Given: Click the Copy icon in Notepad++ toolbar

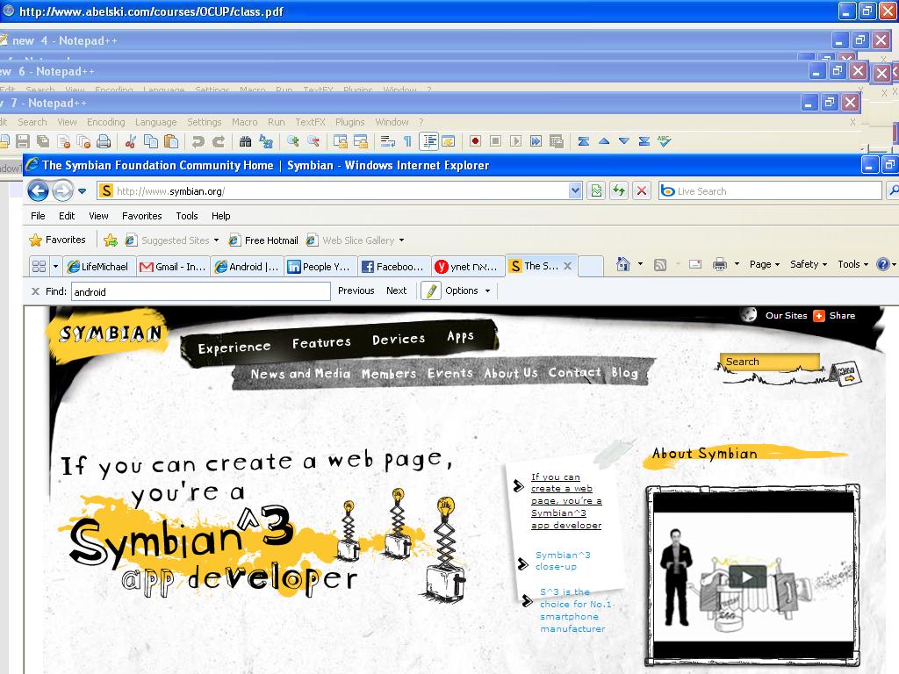Looking at the screenshot, I should coord(151,141).
